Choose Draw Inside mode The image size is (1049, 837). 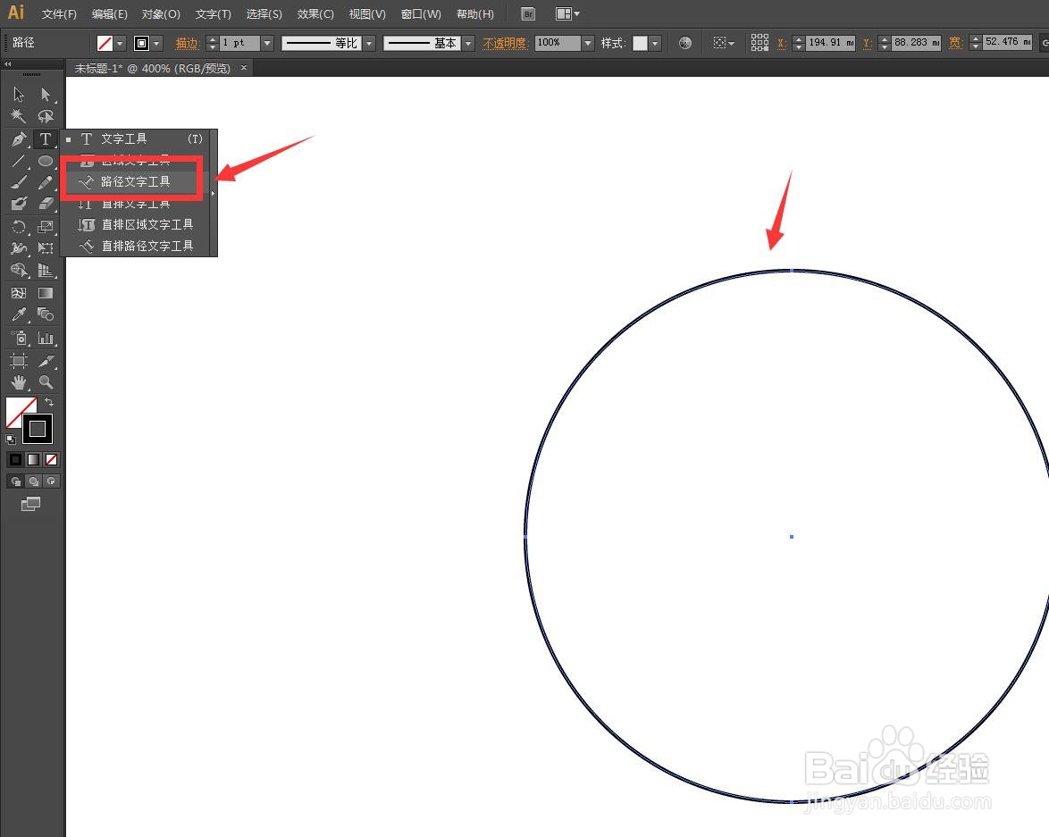tap(51, 481)
